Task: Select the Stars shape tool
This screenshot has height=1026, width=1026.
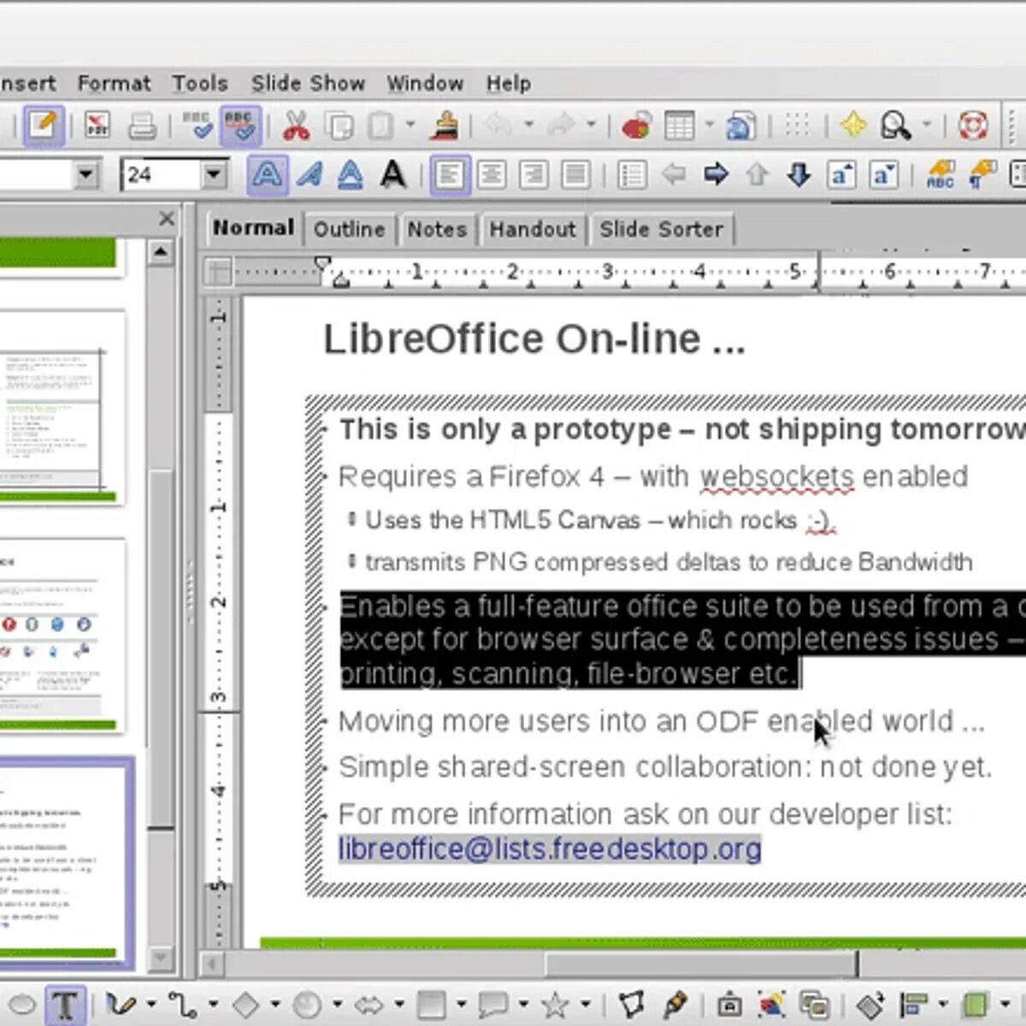Action: click(x=556, y=1005)
